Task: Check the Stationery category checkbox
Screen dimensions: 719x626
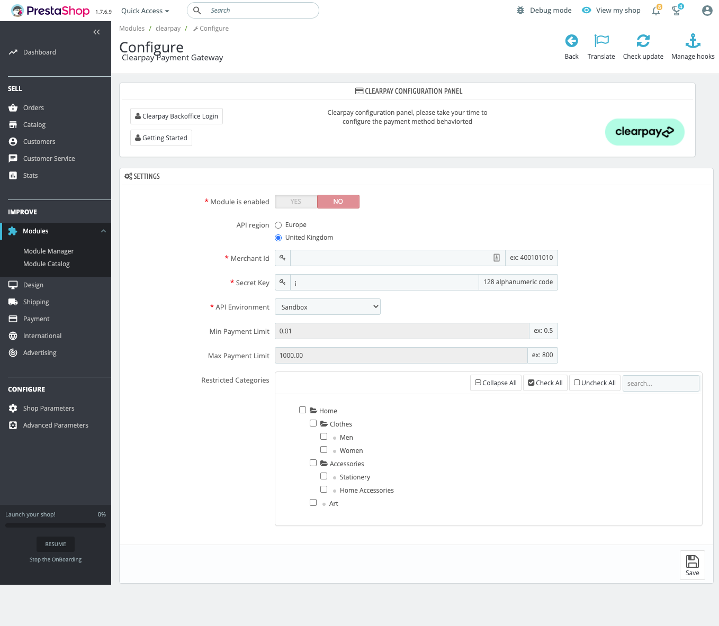Action: coord(323,476)
